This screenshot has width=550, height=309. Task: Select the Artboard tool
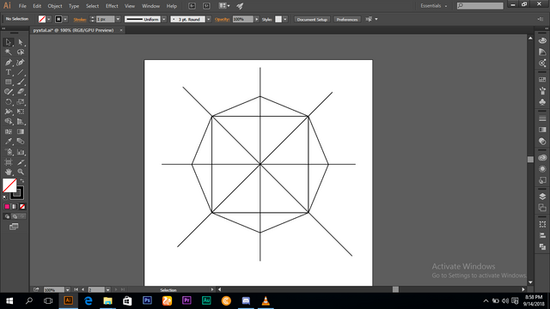click(x=9, y=162)
